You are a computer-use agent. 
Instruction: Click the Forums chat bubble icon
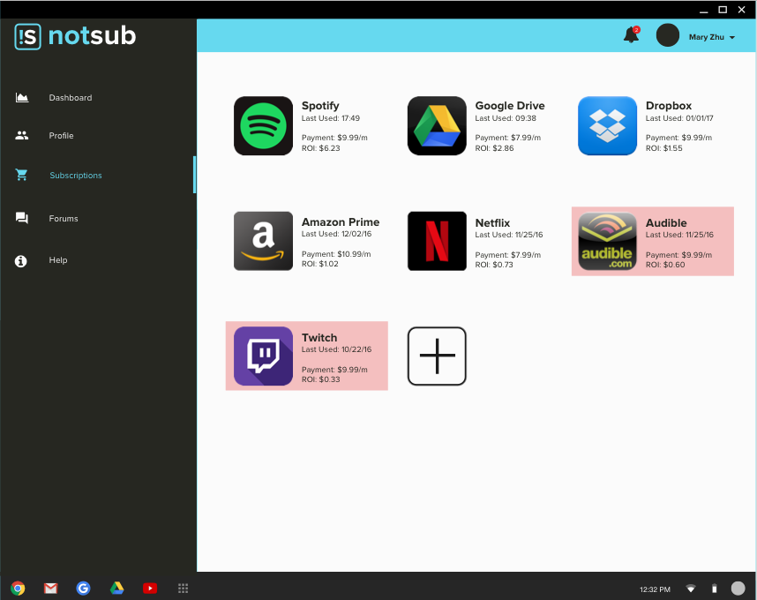pyautogui.click(x=22, y=218)
